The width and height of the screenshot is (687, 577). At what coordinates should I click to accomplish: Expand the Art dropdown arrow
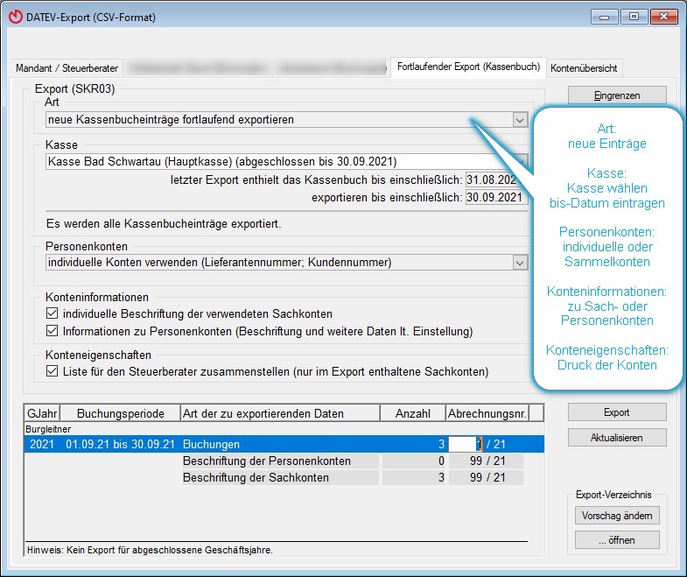tap(520, 120)
